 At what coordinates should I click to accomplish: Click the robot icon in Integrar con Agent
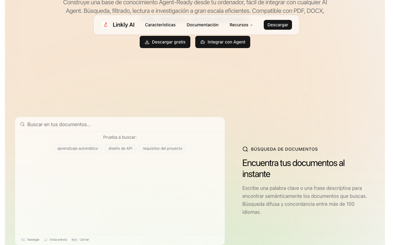pos(203,42)
